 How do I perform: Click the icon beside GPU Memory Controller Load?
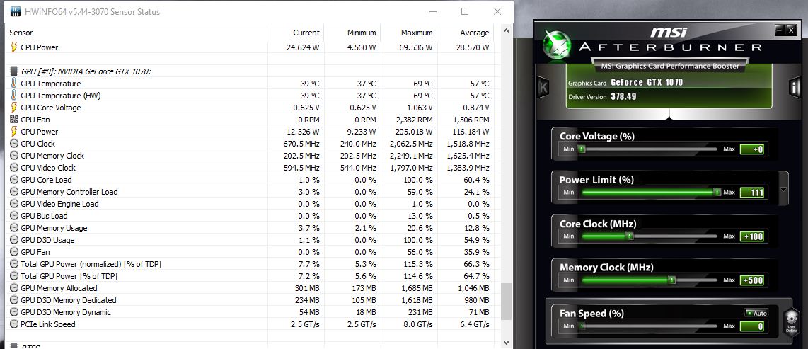14,192
